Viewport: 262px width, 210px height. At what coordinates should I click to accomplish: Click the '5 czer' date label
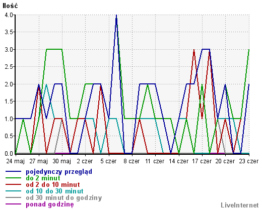click(108, 161)
